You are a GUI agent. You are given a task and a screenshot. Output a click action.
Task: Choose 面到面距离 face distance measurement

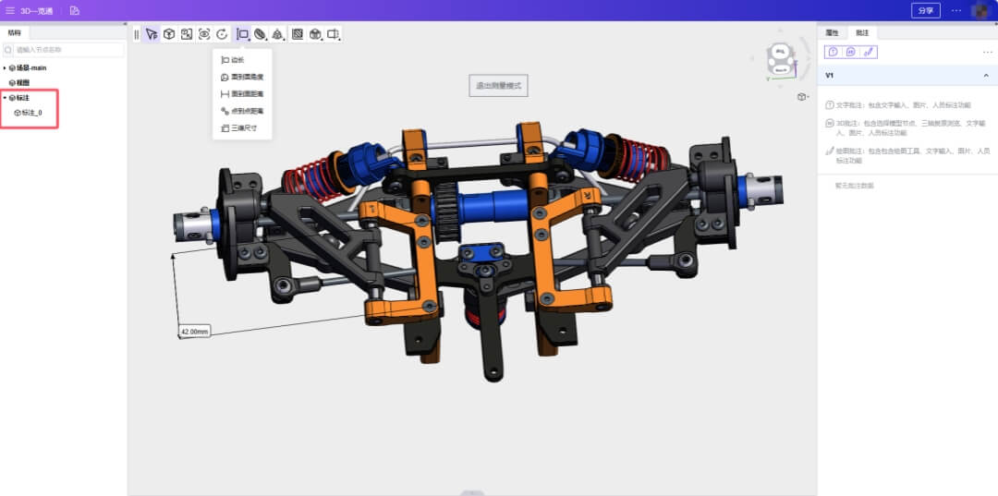tap(242, 93)
